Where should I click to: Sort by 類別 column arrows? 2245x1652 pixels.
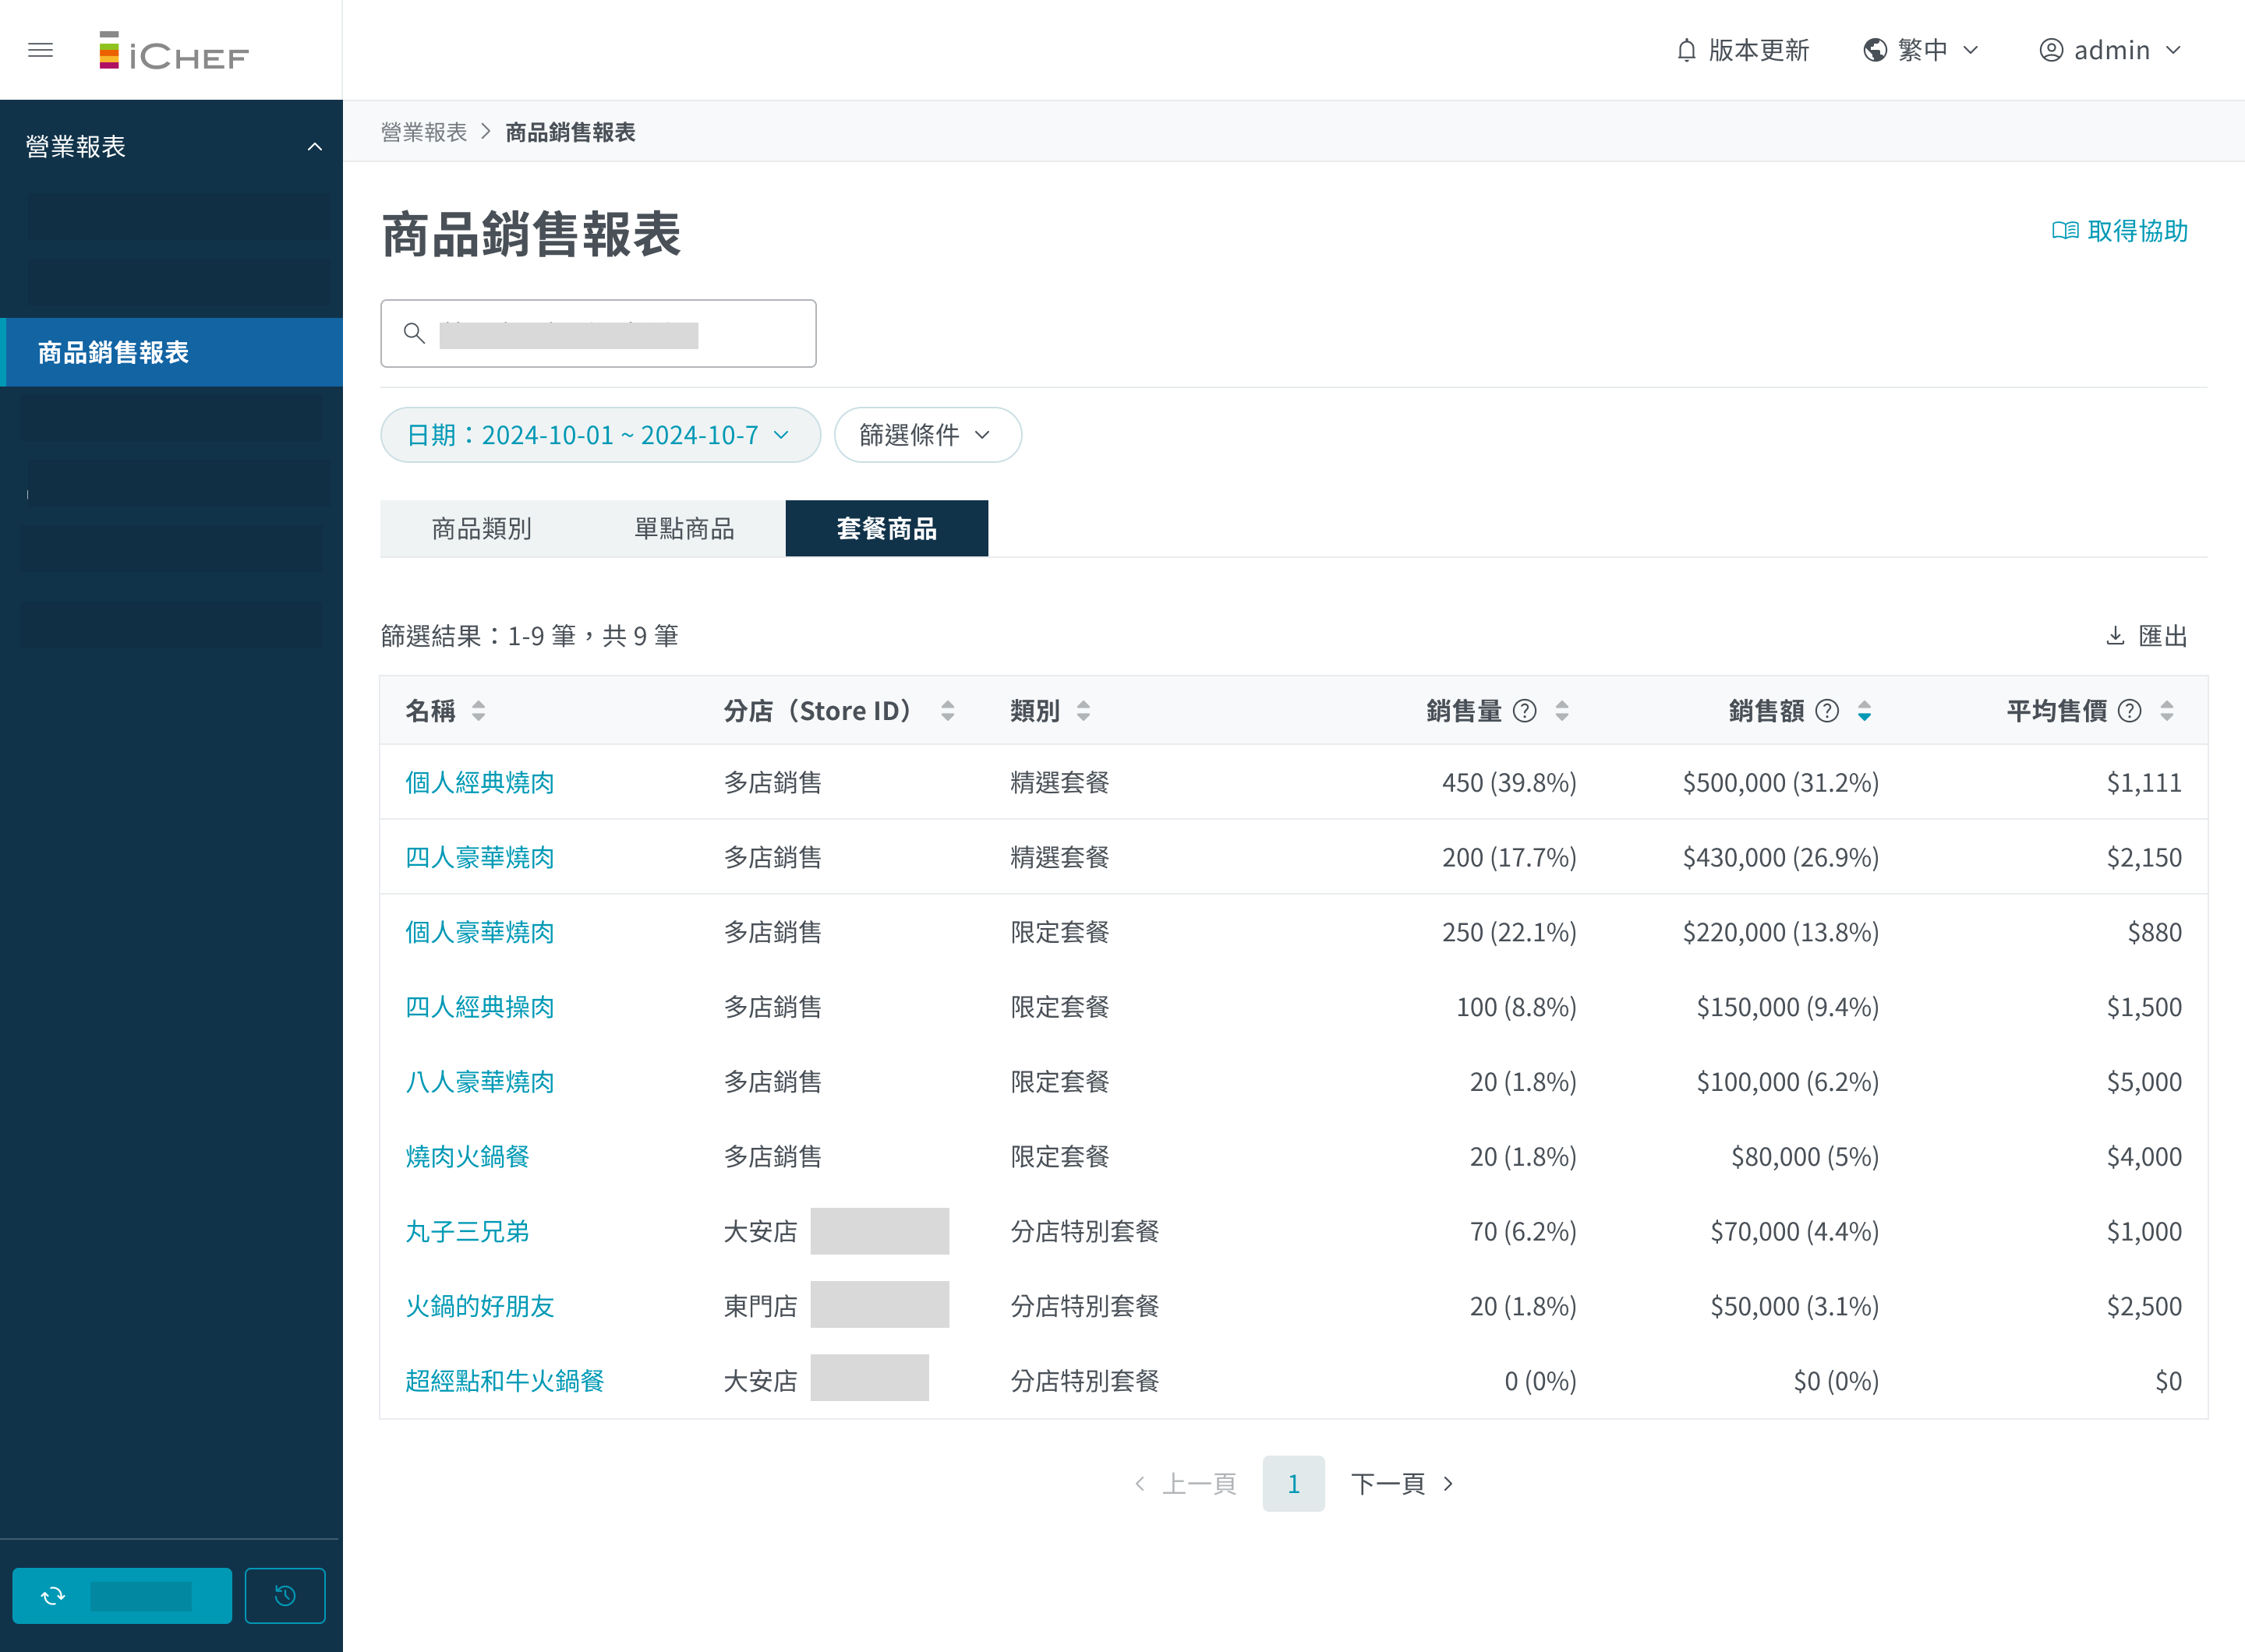1084,711
